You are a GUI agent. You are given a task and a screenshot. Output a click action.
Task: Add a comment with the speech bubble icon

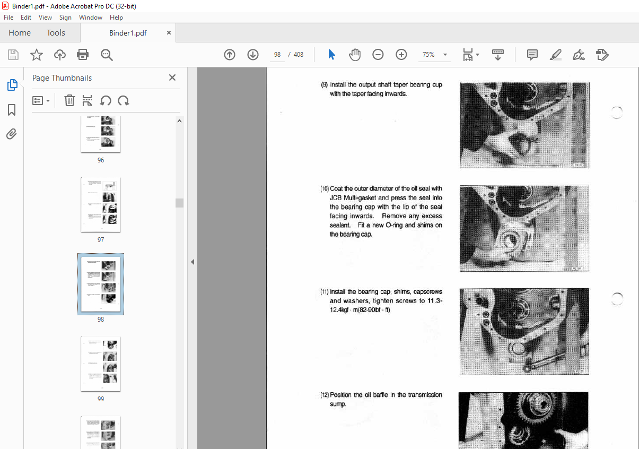532,55
